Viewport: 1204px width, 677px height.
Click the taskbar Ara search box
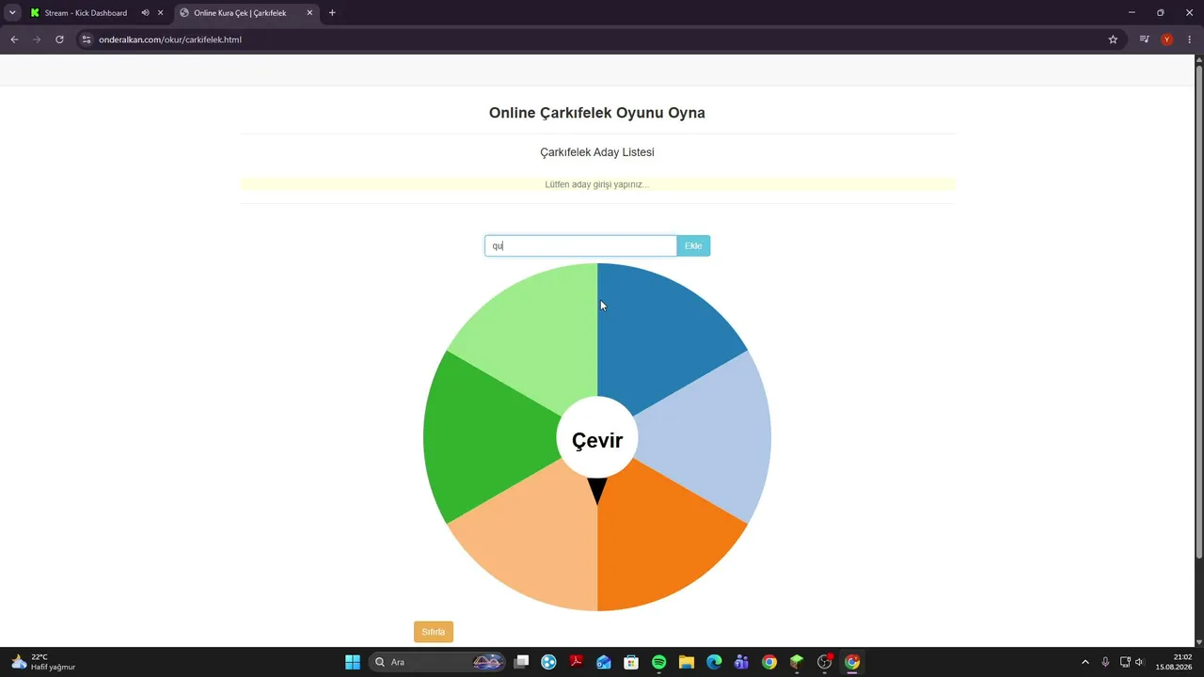pyautogui.click(x=438, y=662)
